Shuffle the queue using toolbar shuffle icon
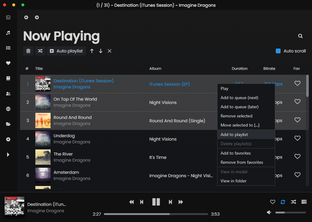 pos(40,51)
